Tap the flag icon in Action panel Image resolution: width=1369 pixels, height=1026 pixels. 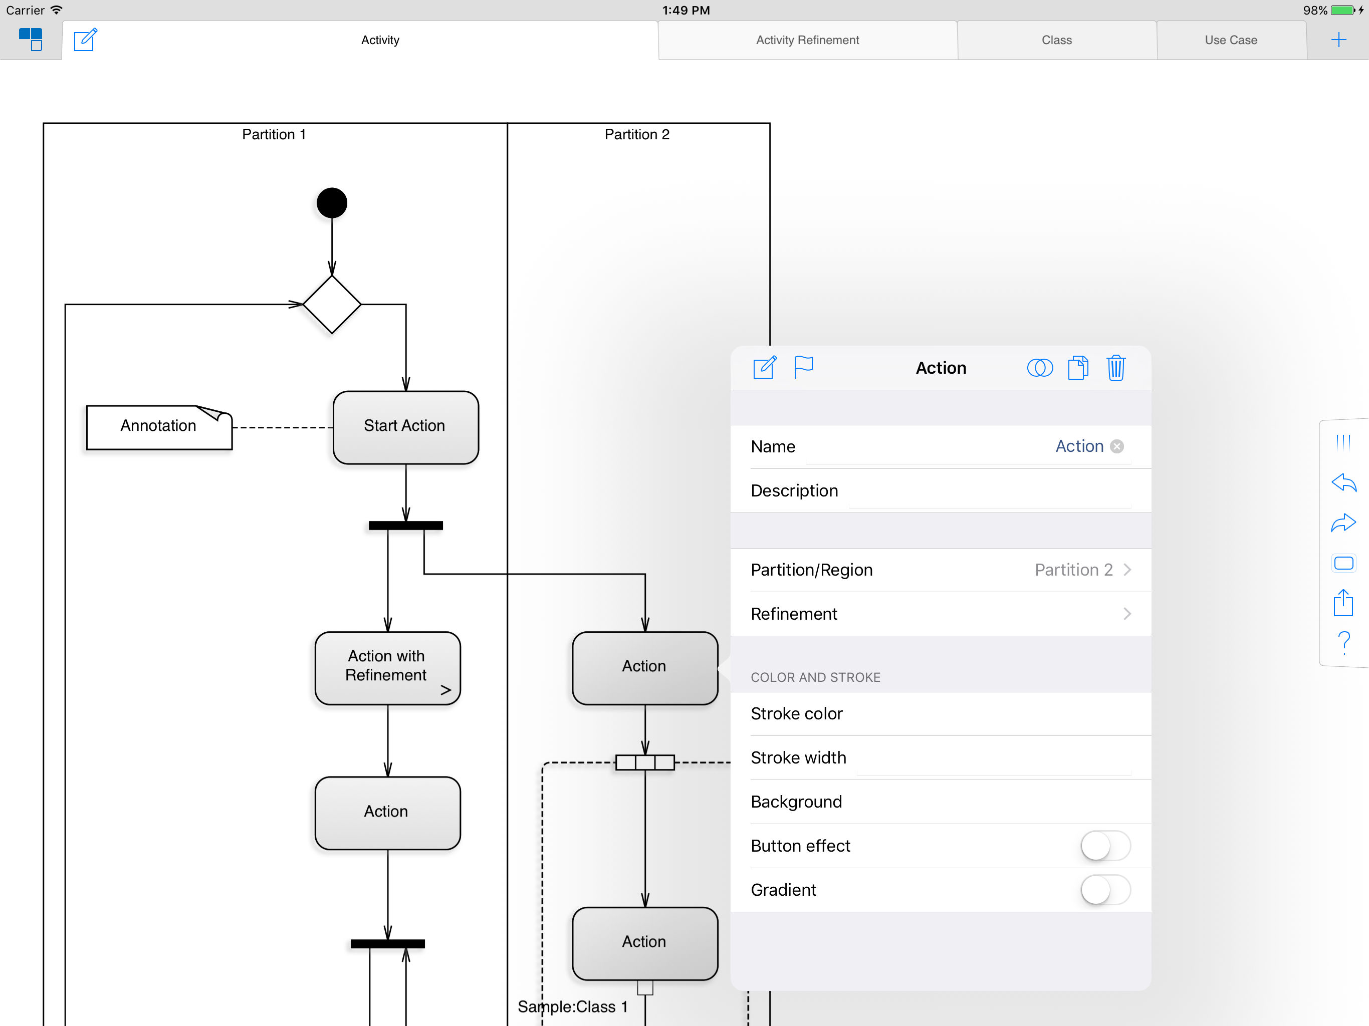pyautogui.click(x=803, y=367)
